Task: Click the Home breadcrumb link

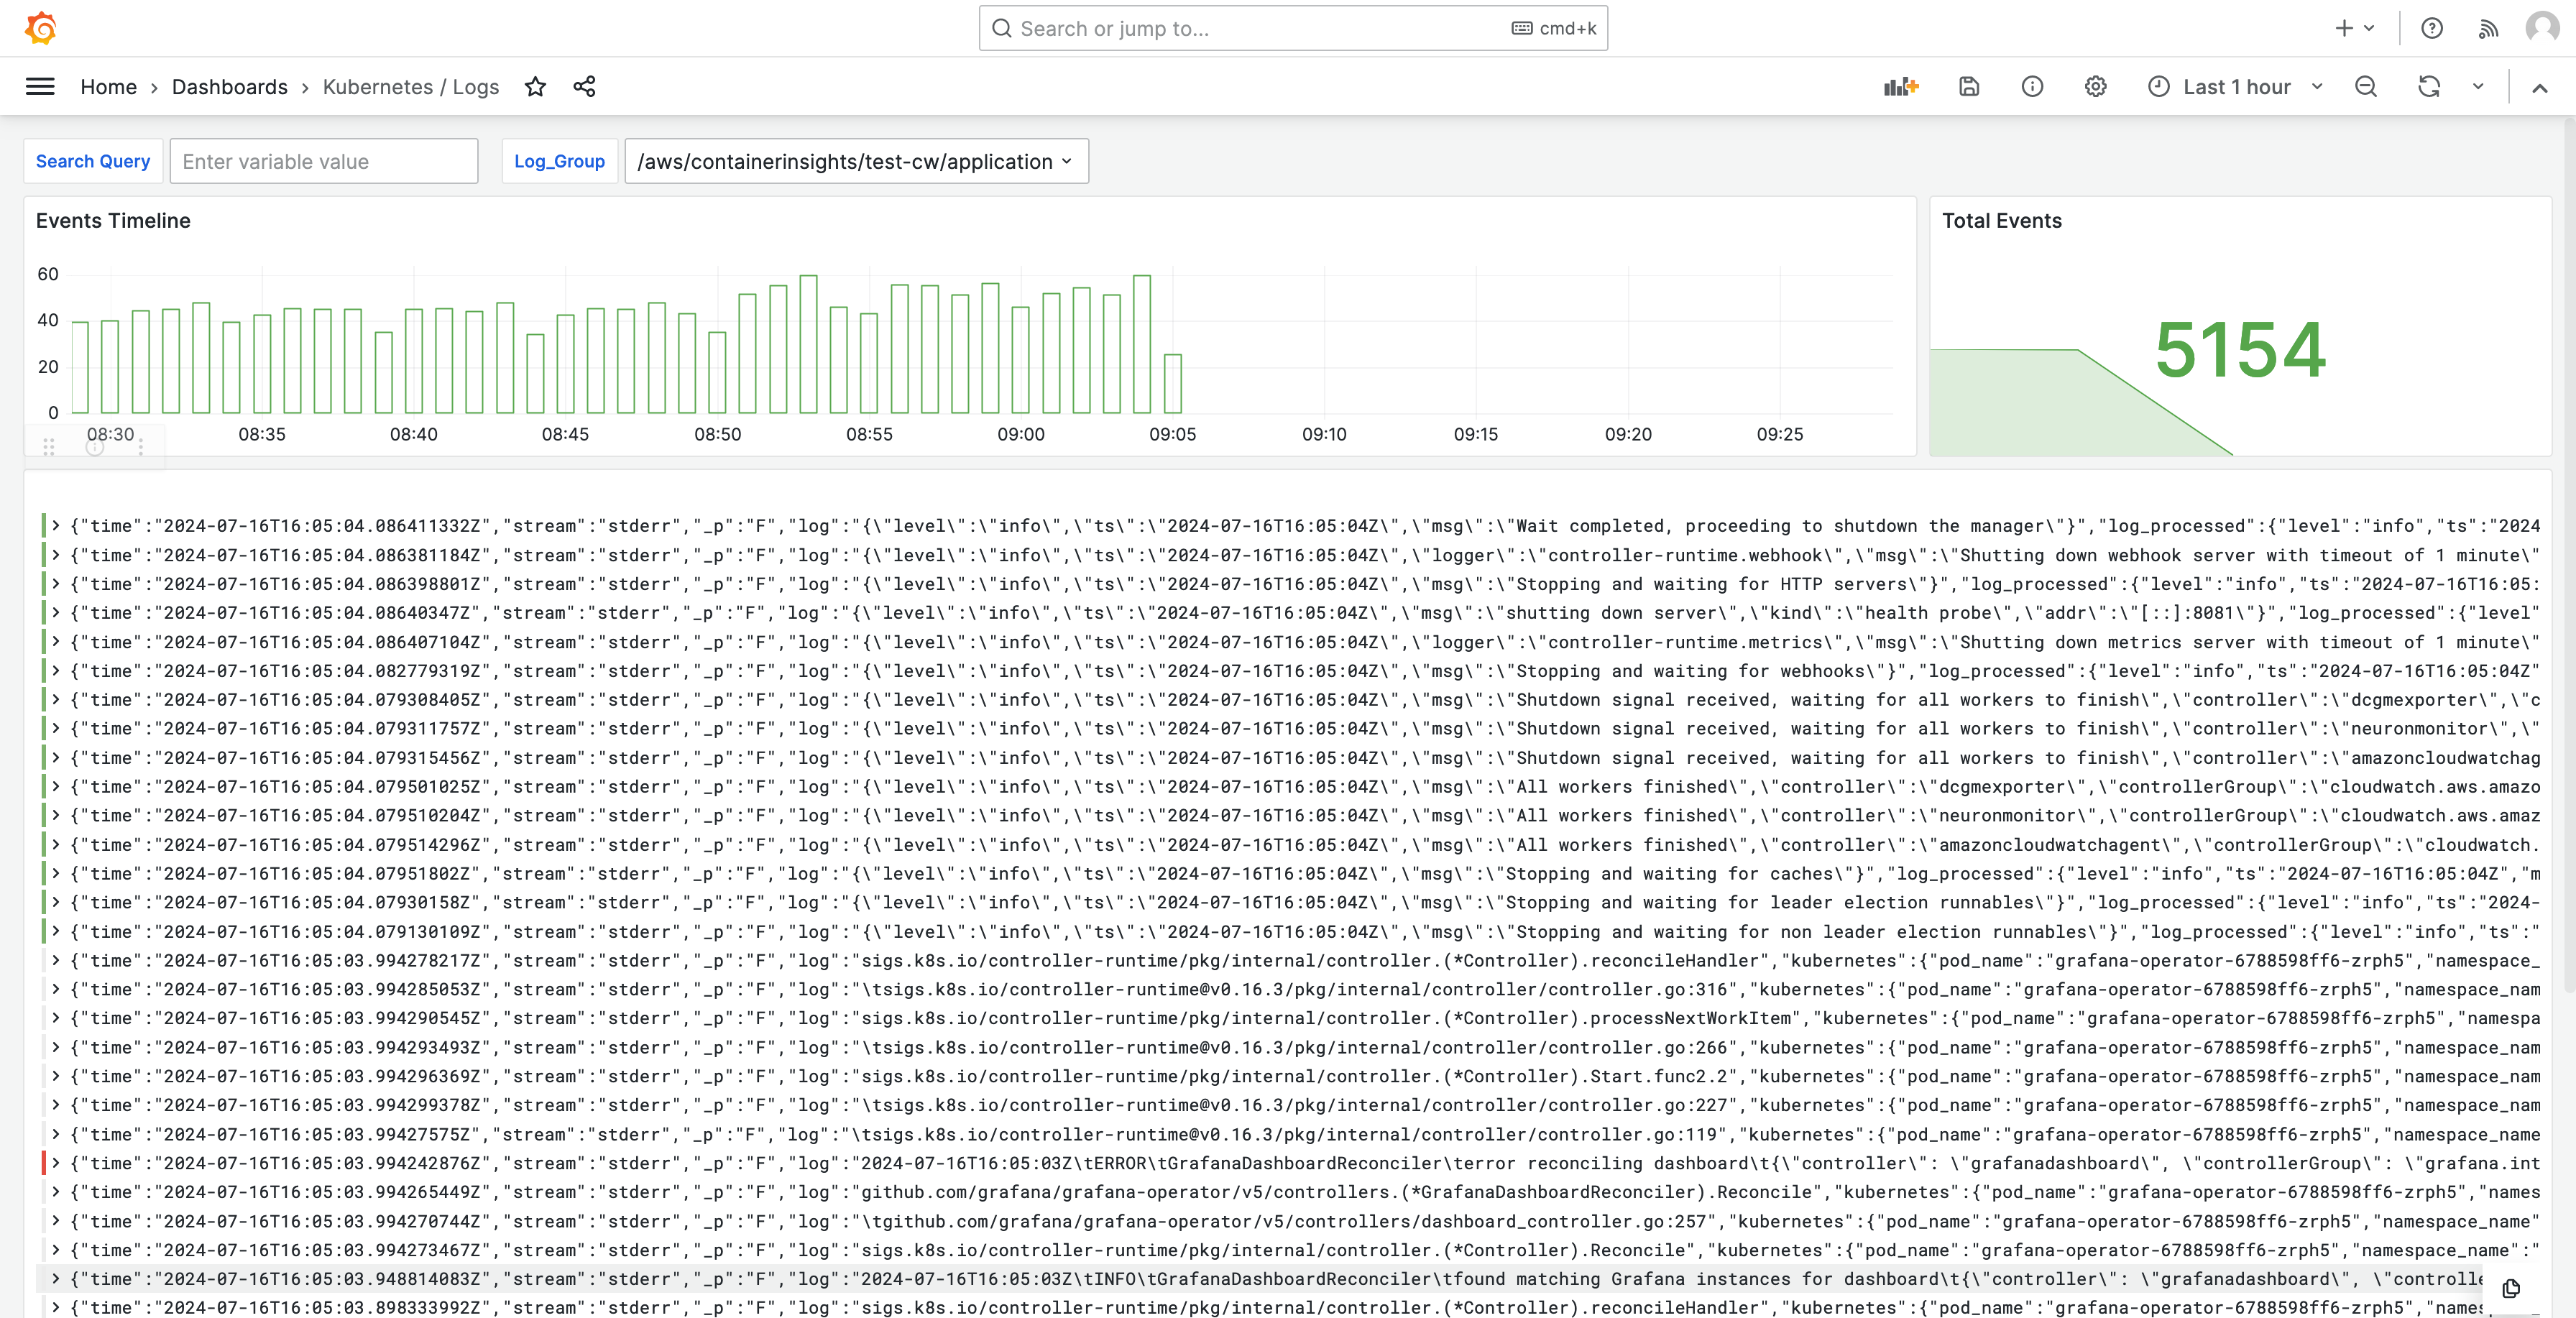Action: [x=108, y=86]
